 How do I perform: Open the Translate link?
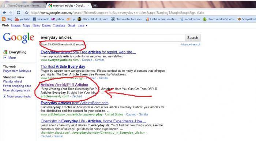(x=59, y=26)
